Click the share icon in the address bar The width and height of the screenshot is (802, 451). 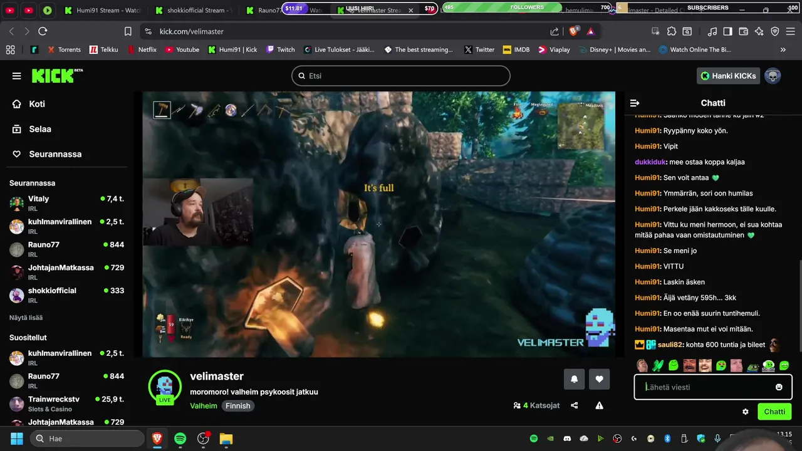(555, 31)
